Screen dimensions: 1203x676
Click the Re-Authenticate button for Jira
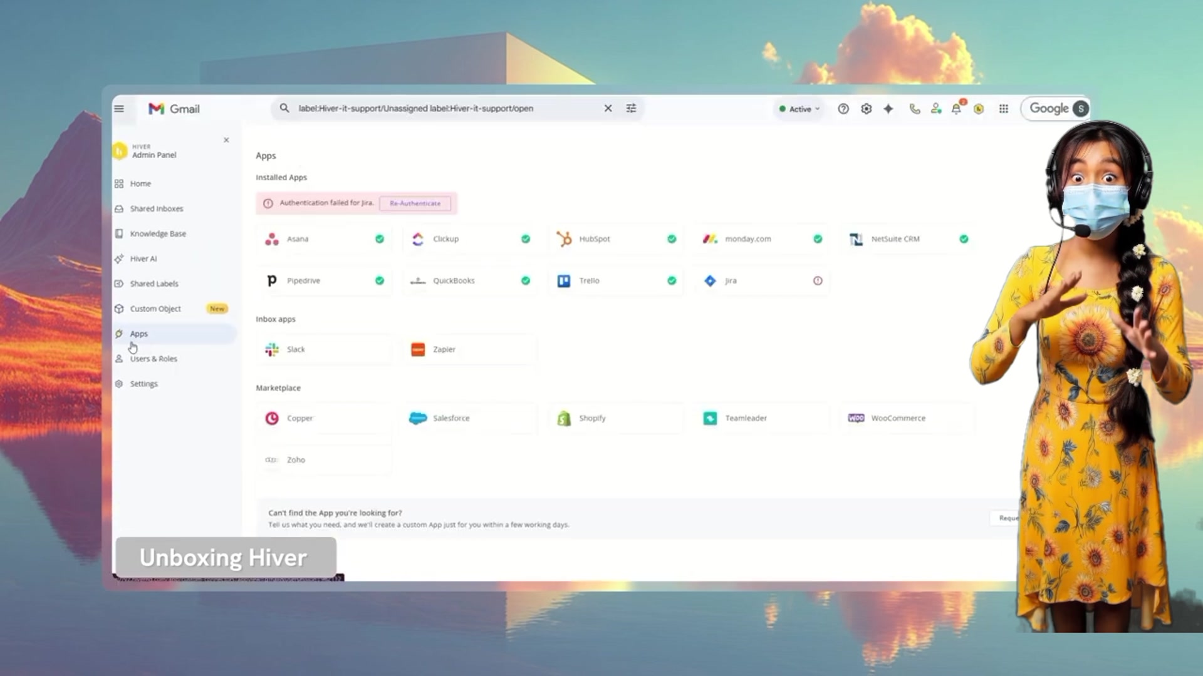pos(415,203)
